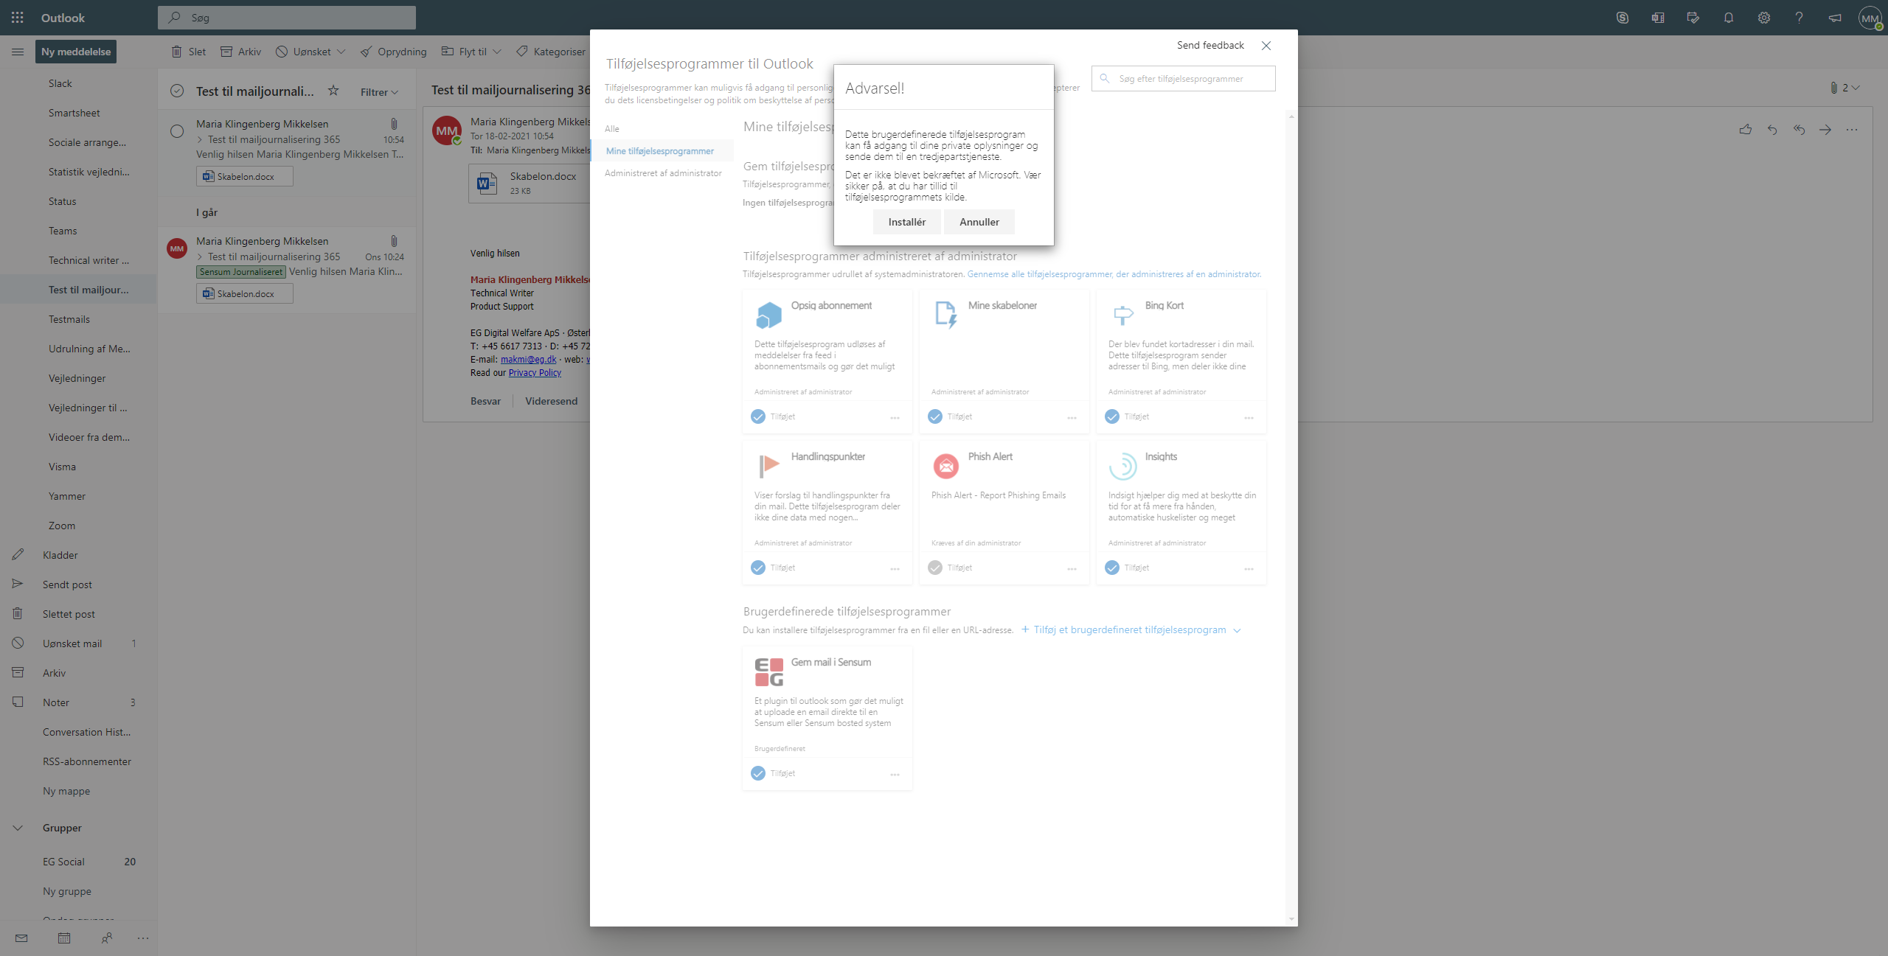Open the settings gear icon
This screenshot has width=1888, height=956.
(1764, 18)
